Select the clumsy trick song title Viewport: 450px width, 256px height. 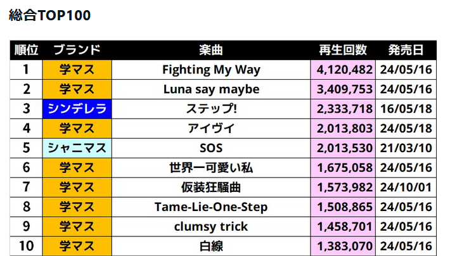tap(211, 226)
